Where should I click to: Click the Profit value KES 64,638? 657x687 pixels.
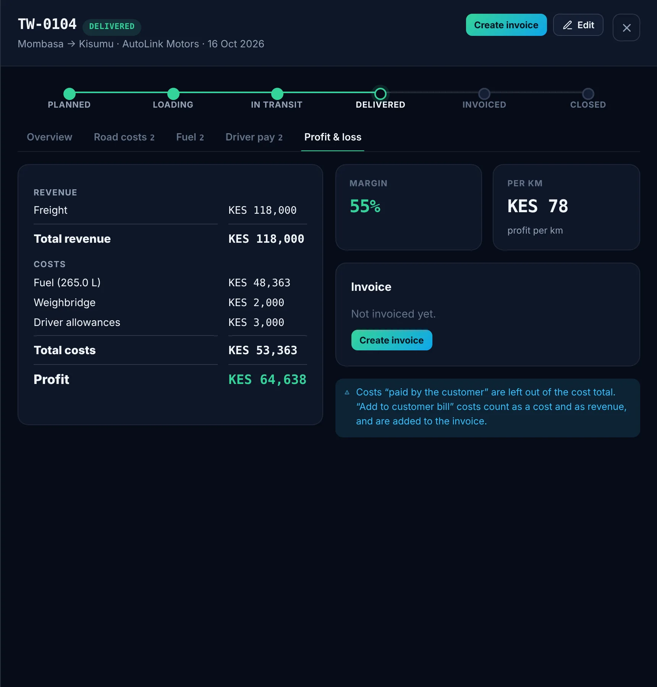tap(267, 380)
